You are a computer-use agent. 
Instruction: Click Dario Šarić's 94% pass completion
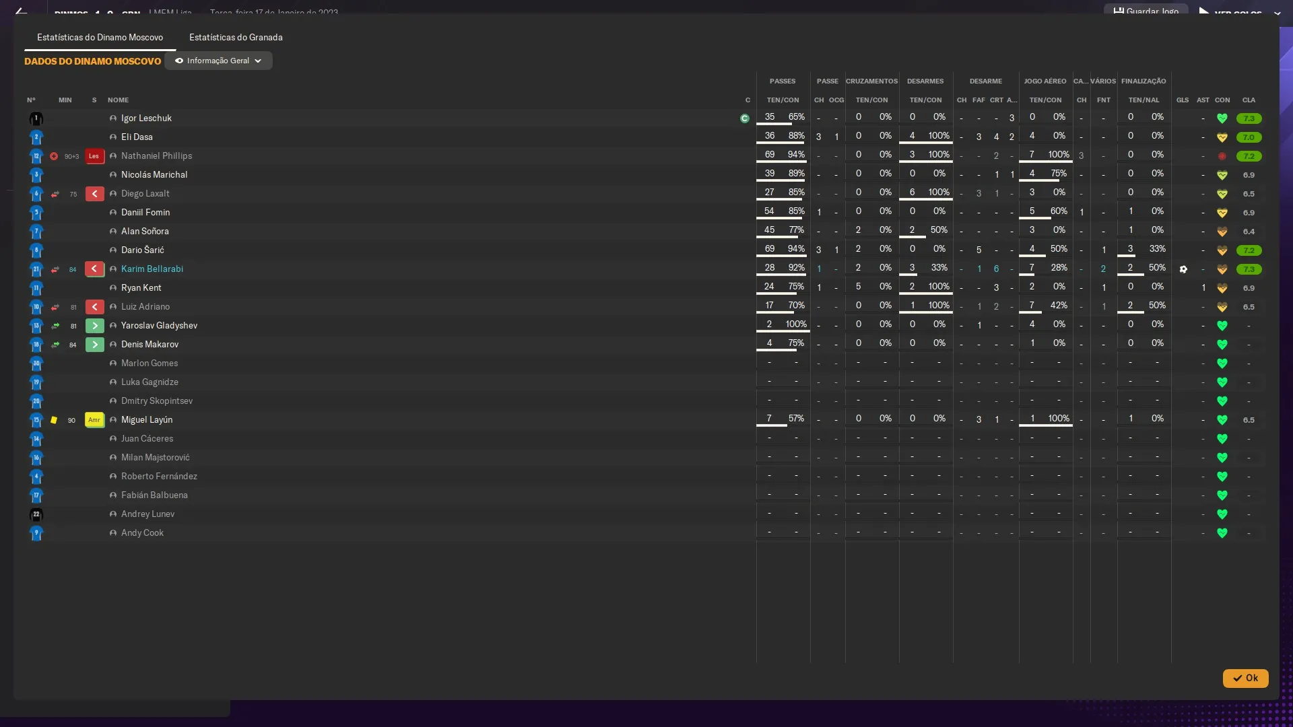[796, 249]
